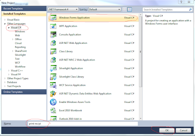The width and height of the screenshot is (195, 136).
Task: Click the WCF Service Application icon
Action: click(53, 85)
